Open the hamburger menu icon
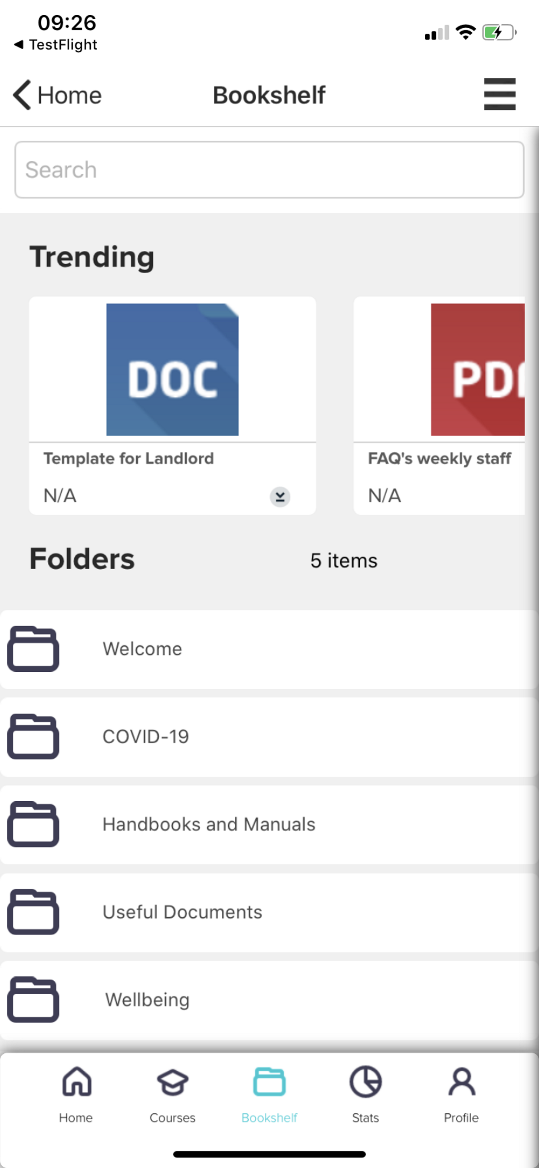 coord(500,94)
